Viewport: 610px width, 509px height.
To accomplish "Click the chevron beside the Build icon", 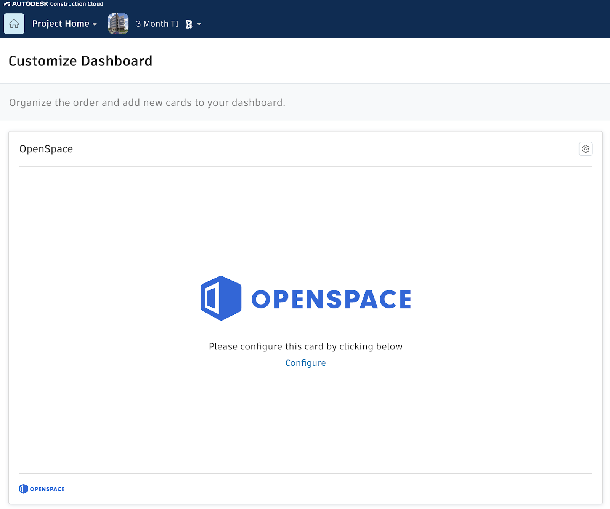I will tap(199, 24).
